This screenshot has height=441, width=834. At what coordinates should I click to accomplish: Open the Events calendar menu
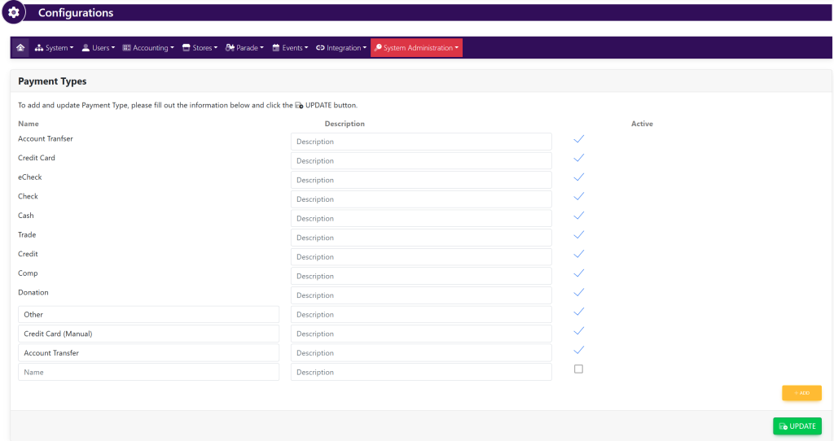click(x=290, y=48)
